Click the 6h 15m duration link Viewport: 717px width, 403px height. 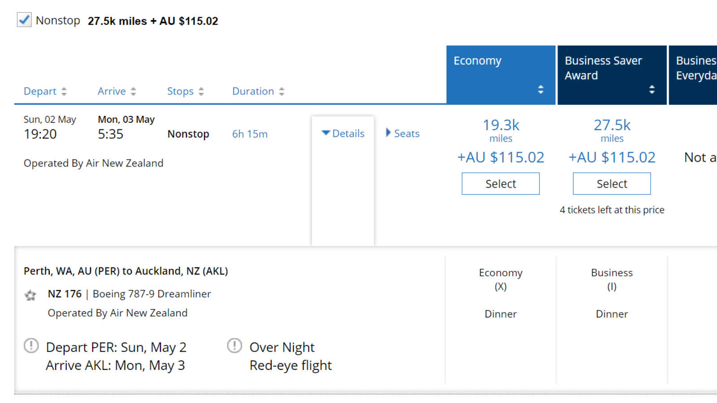click(250, 134)
